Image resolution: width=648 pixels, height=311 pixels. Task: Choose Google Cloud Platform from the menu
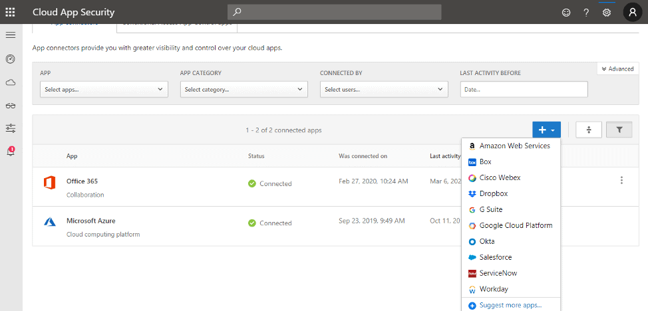pos(511,225)
